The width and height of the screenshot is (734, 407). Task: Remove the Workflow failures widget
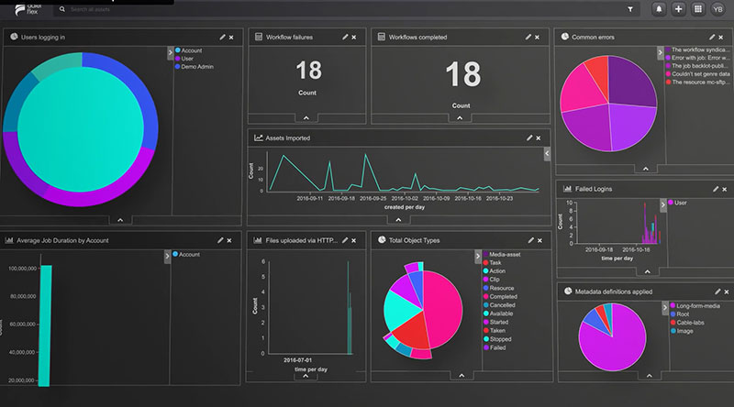click(x=354, y=38)
